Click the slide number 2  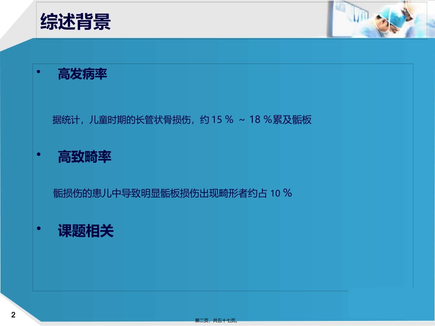13,315
